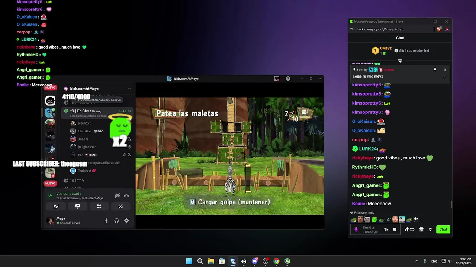Click user Juaani in voice channel
The height and width of the screenshot is (267, 476).
pyautogui.click(x=83, y=139)
